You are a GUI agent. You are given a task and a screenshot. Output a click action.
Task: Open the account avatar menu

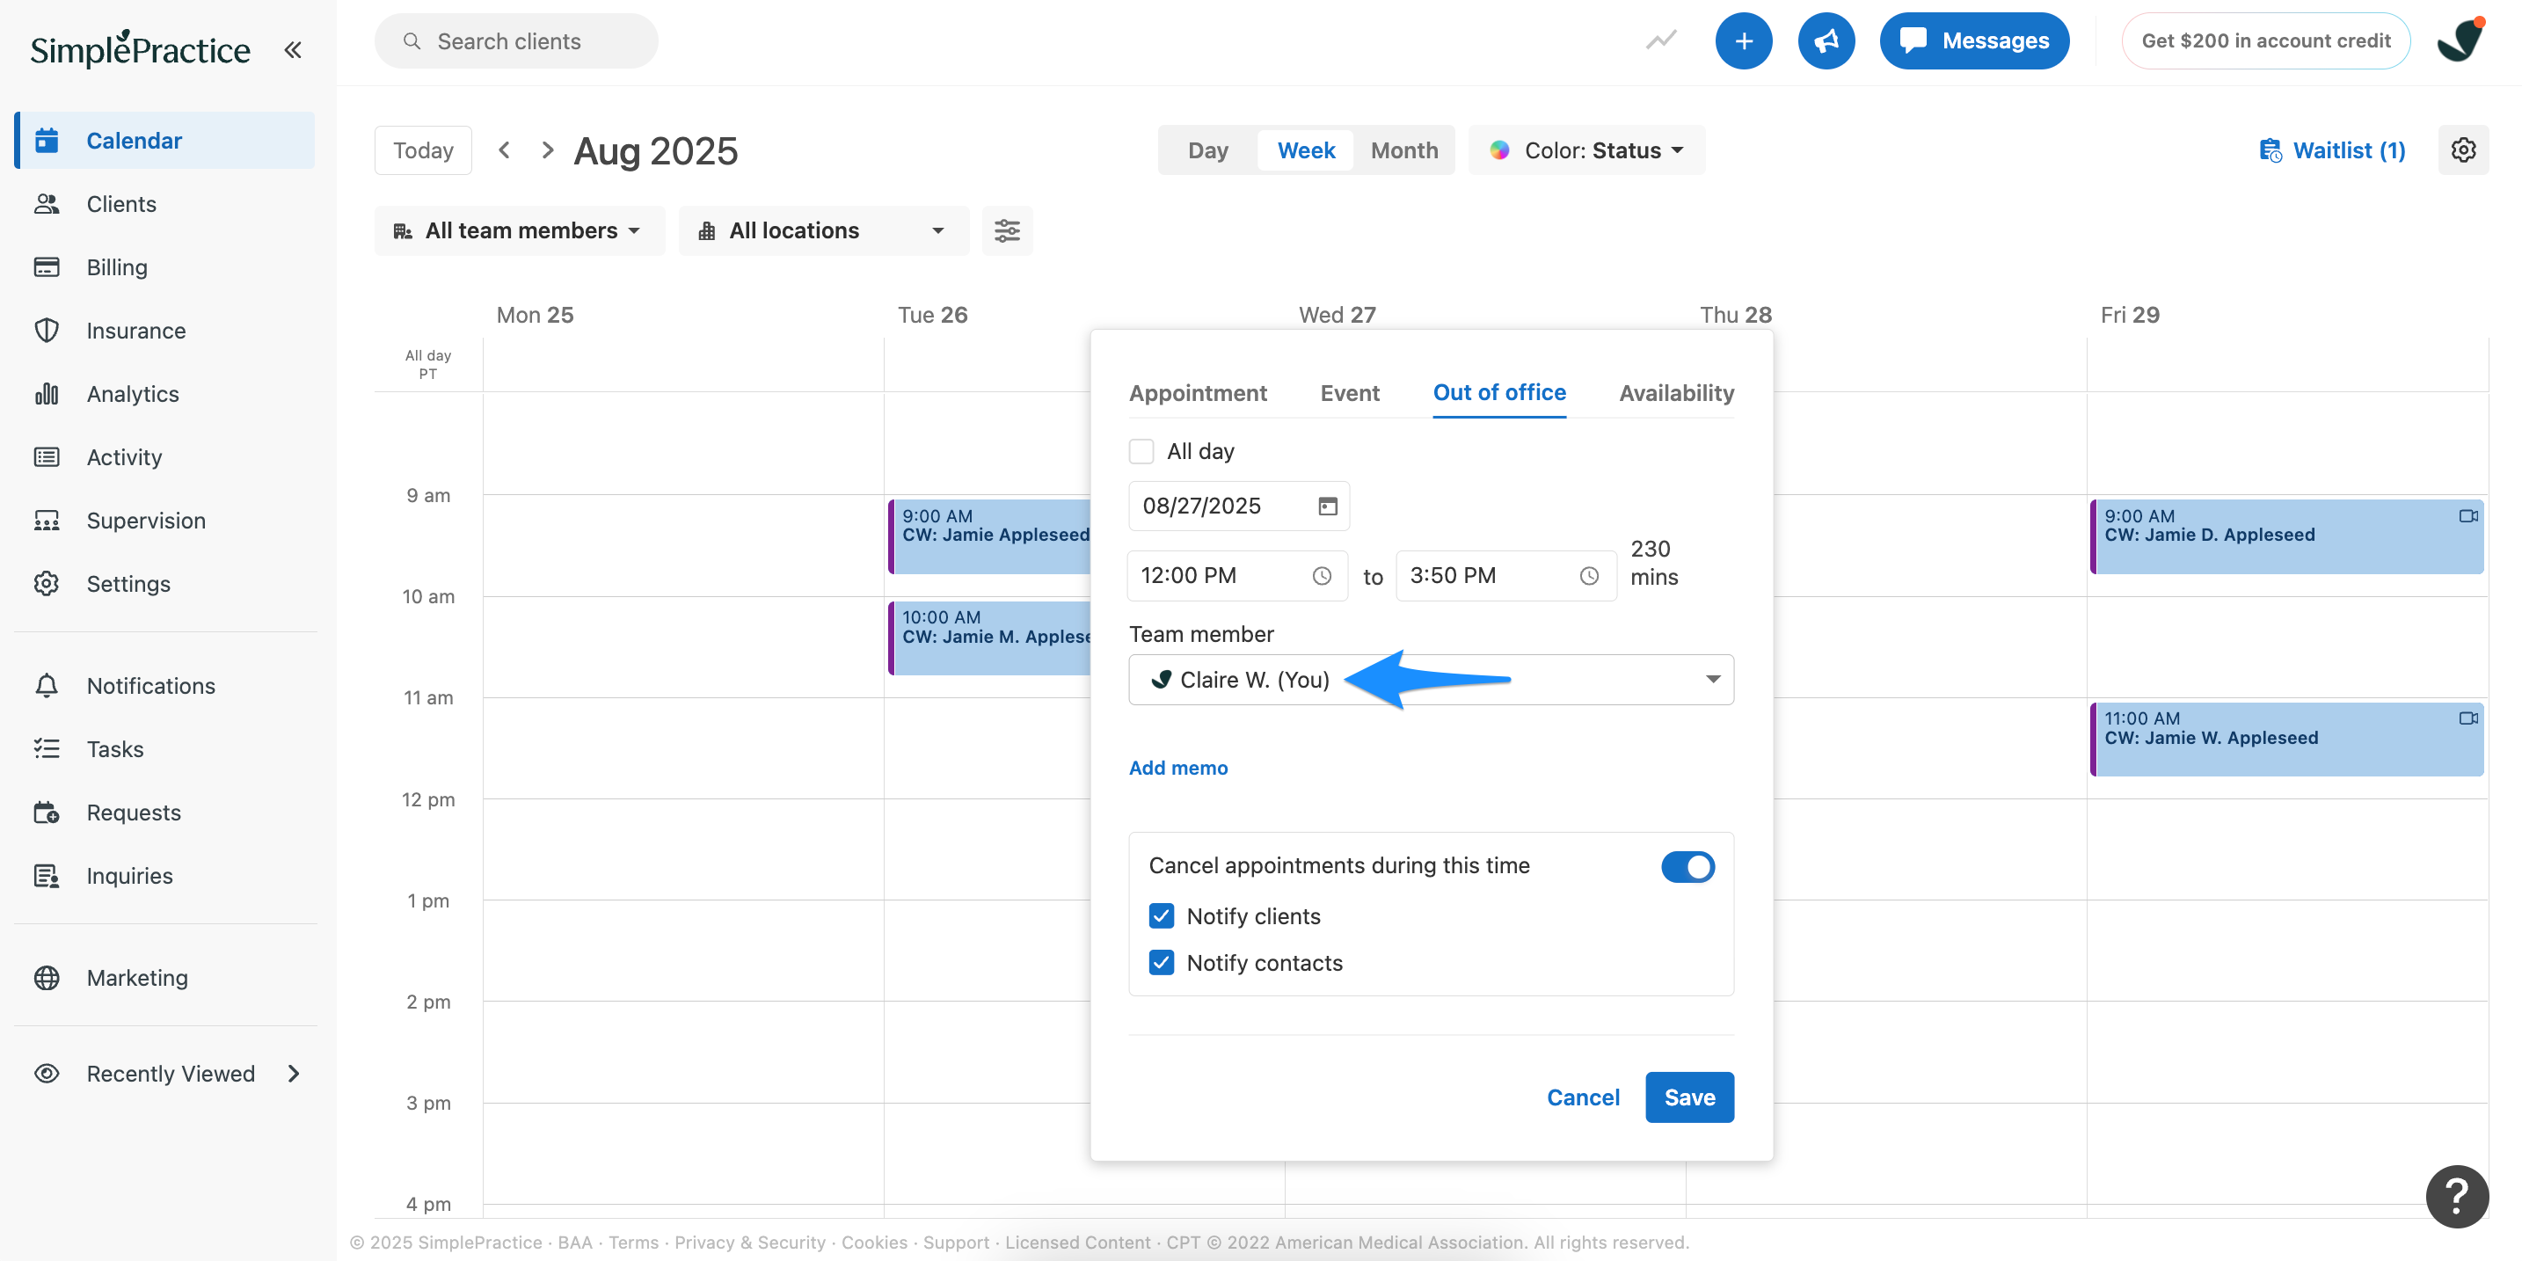[2460, 40]
